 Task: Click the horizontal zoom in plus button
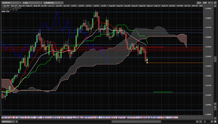pos(212,122)
